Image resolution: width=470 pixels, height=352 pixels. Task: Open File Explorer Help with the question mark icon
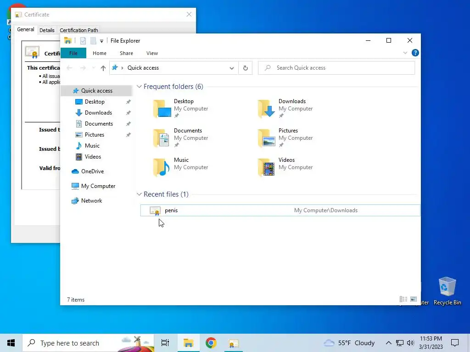415,53
